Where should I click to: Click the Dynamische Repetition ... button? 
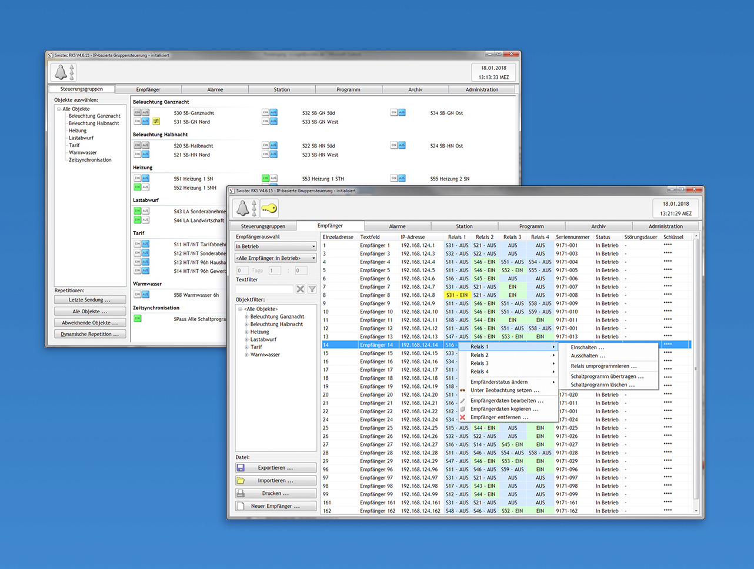click(x=90, y=334)
